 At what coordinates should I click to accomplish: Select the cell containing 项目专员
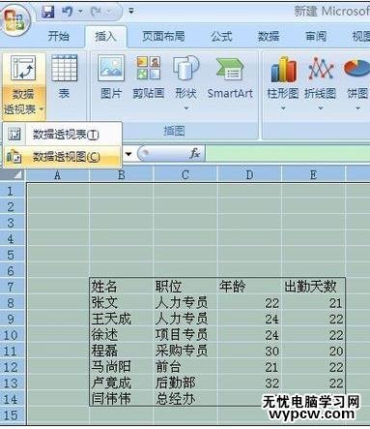pos(185,335)
